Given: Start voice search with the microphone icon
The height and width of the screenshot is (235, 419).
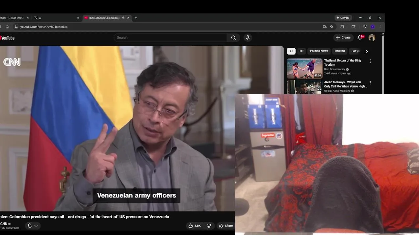Looking at the screenshot, I should [x=248, y=38].
